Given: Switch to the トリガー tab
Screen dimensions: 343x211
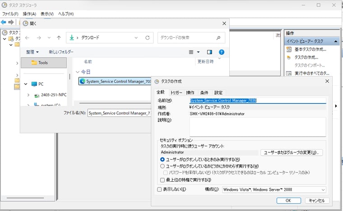Looking at the screenshot, I should [x=176, y=93].
